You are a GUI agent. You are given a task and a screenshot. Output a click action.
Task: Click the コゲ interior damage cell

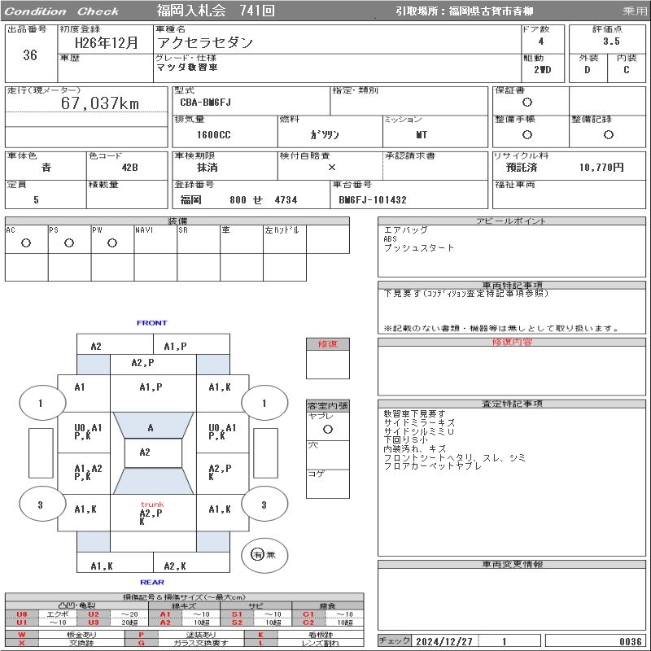click(328, 483)
